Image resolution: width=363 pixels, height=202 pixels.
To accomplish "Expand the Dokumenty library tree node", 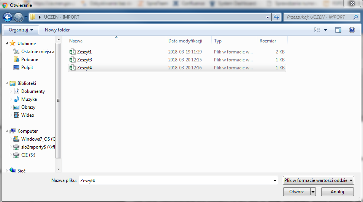I will tap(11, 91).
